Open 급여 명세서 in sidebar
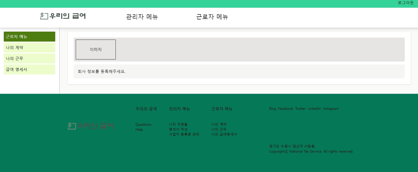This screenshot has height=172, width=418. pos(29,69)
